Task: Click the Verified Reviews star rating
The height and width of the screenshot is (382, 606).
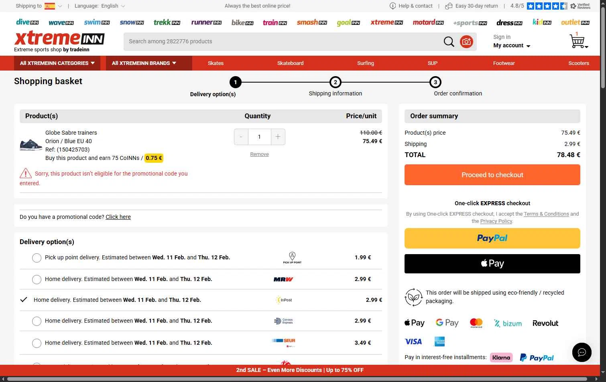Action: [x=547, y=6]
